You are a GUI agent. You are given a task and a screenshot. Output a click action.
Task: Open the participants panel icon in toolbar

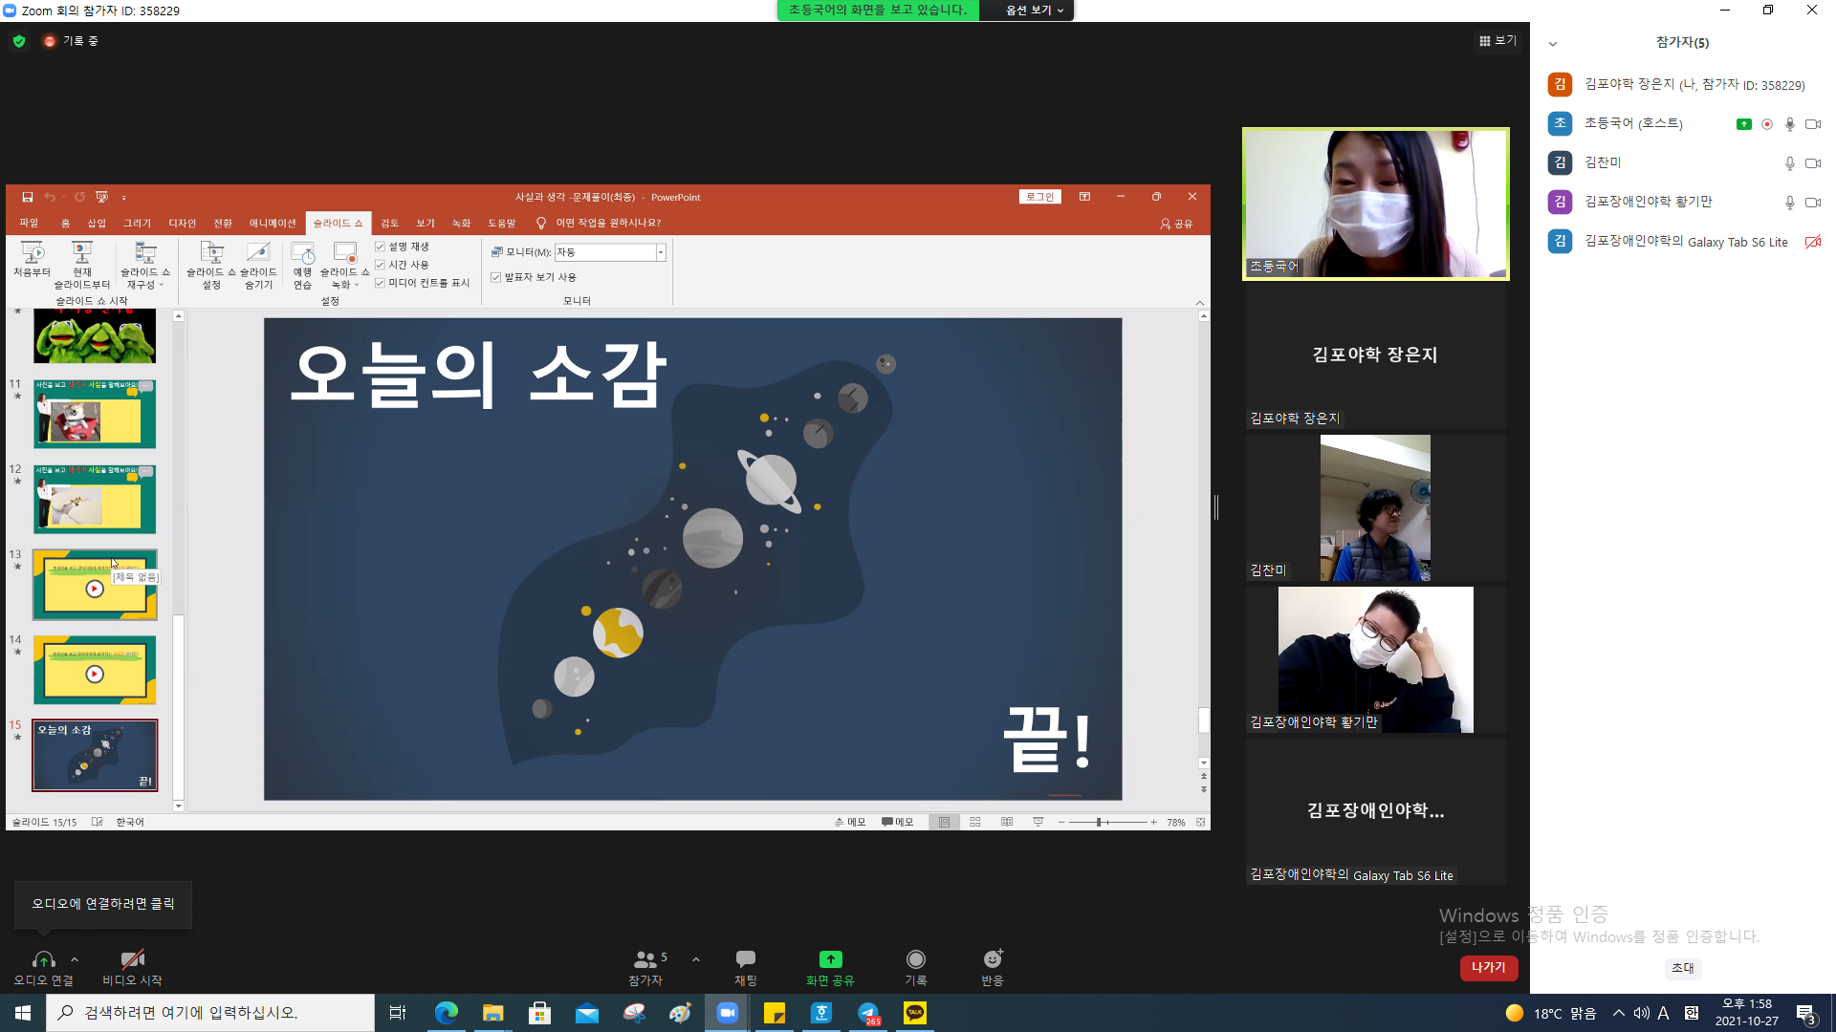[x=645, y=958]
